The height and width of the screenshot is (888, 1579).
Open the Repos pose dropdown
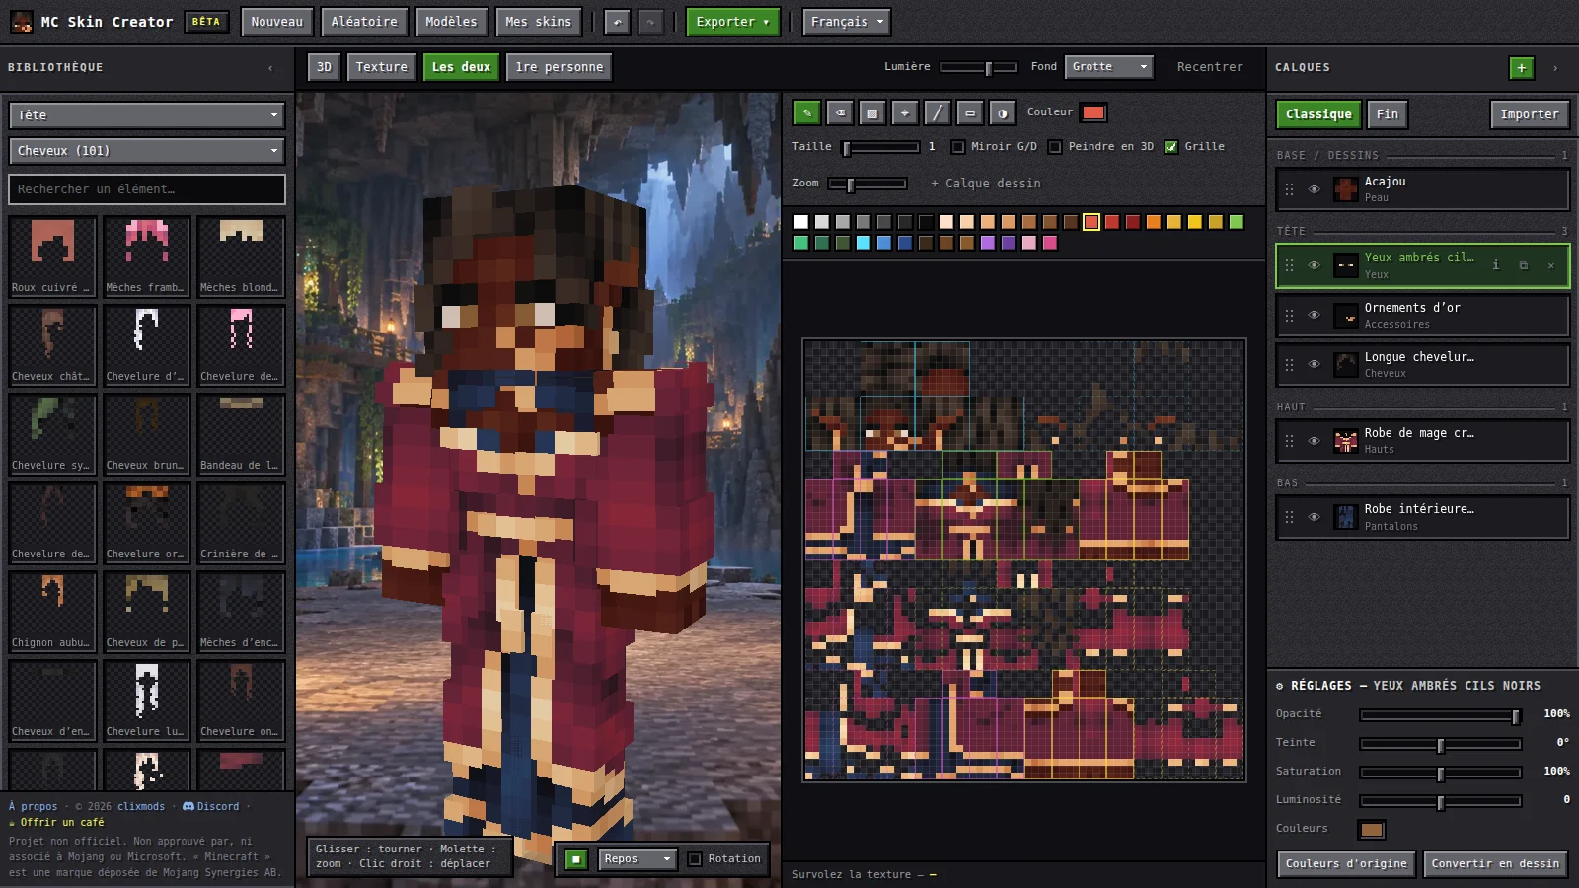click(638, 859)
